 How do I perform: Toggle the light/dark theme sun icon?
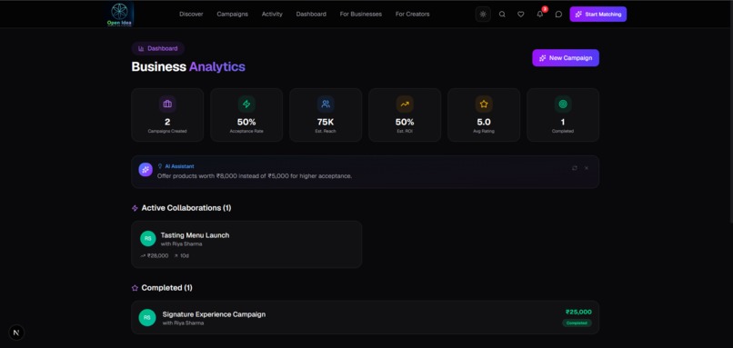click(483, 14)
